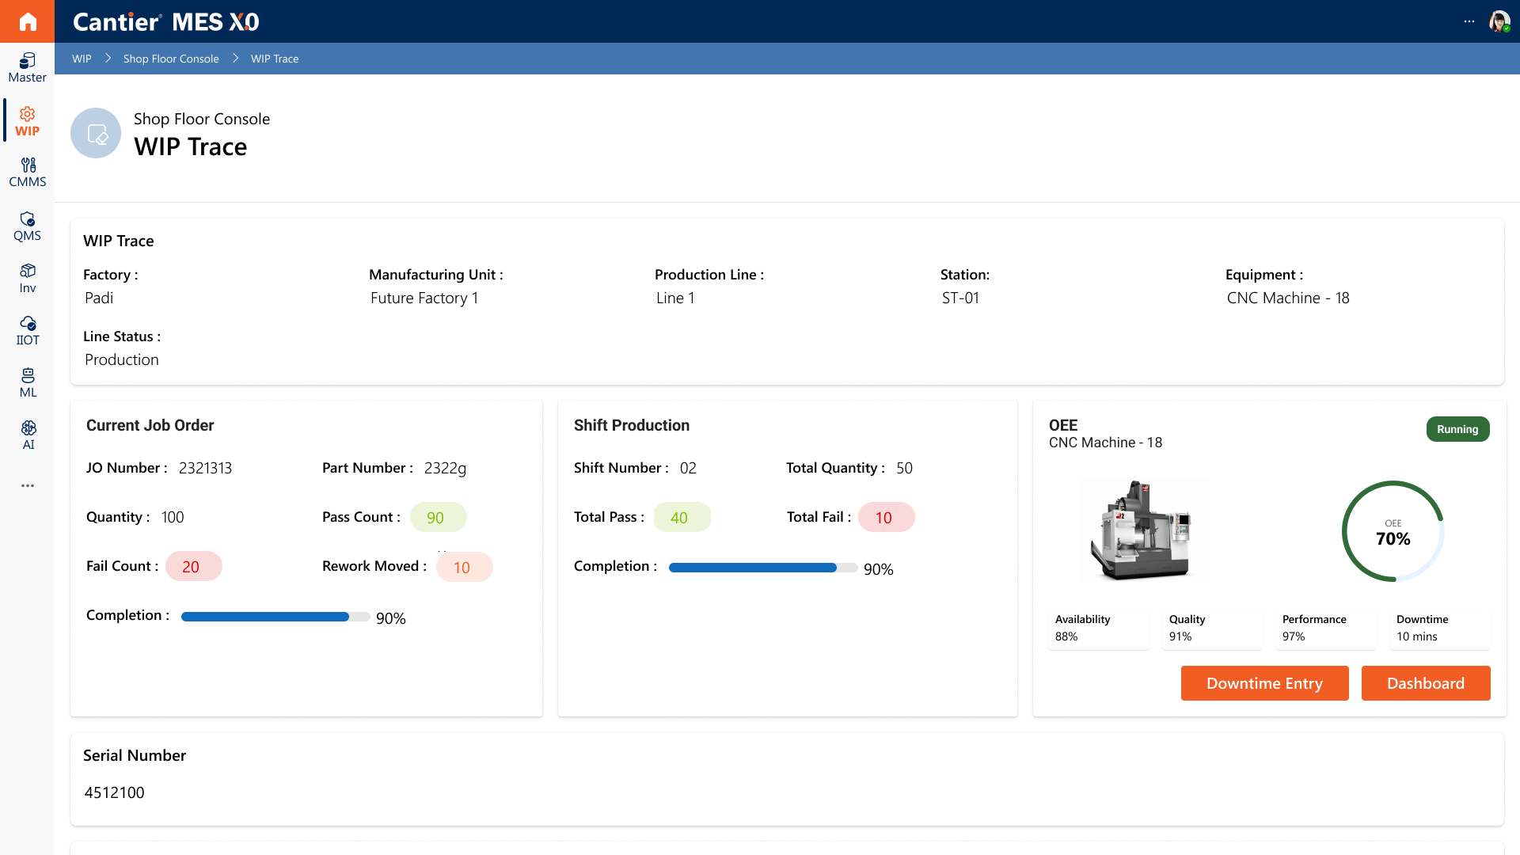Select the Fail Count 20 badge
1520x855 pixels.
coord(193,566)
